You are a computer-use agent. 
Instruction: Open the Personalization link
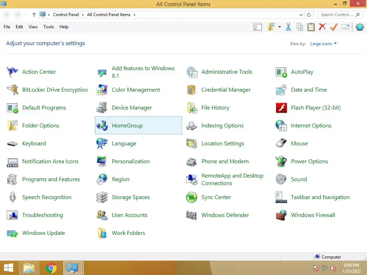[130, 161]
